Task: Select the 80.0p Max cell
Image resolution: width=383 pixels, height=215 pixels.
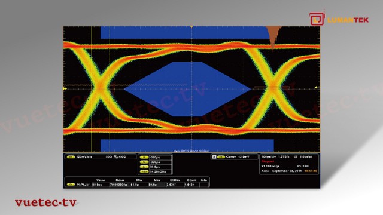Action: point(157,185)
